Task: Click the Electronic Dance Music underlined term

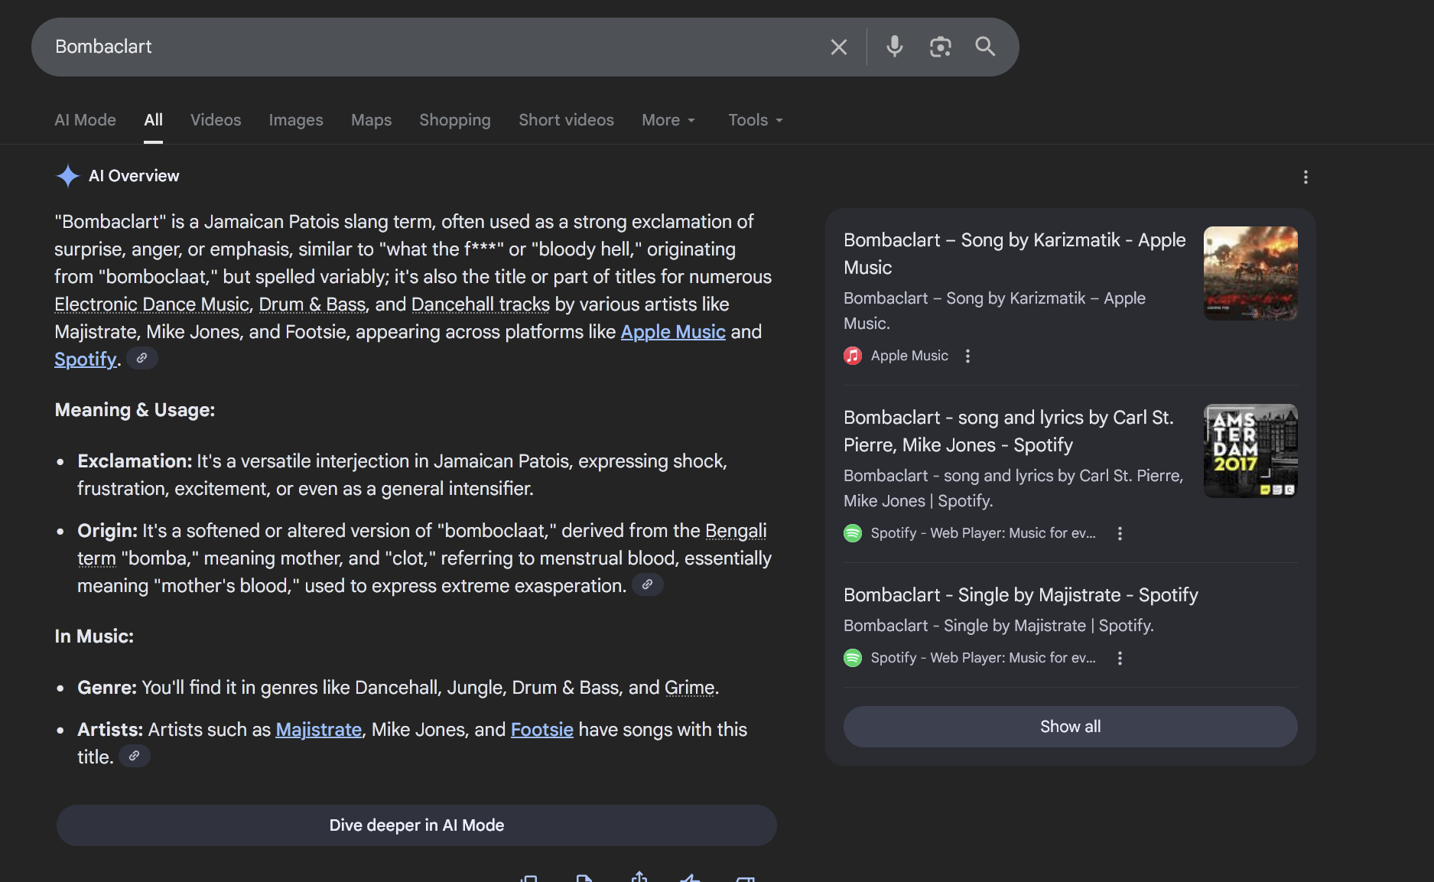Action: pyautogui.click(x=152, y=304)
